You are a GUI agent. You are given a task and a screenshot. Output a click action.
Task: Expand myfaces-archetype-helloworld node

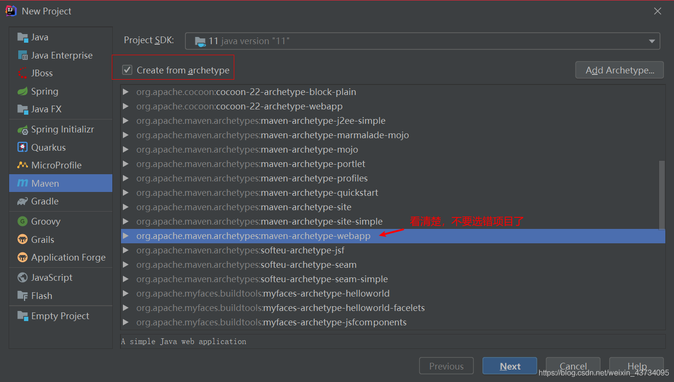(x=126, y=293)
